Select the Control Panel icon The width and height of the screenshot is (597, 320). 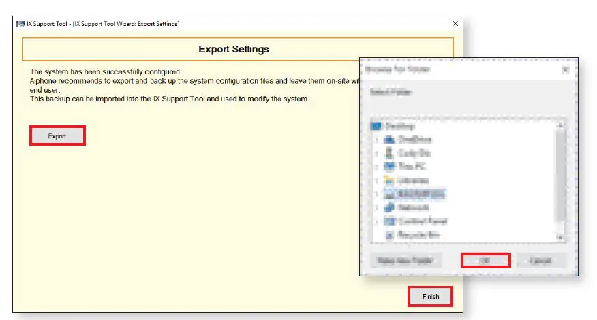point(389,221)
